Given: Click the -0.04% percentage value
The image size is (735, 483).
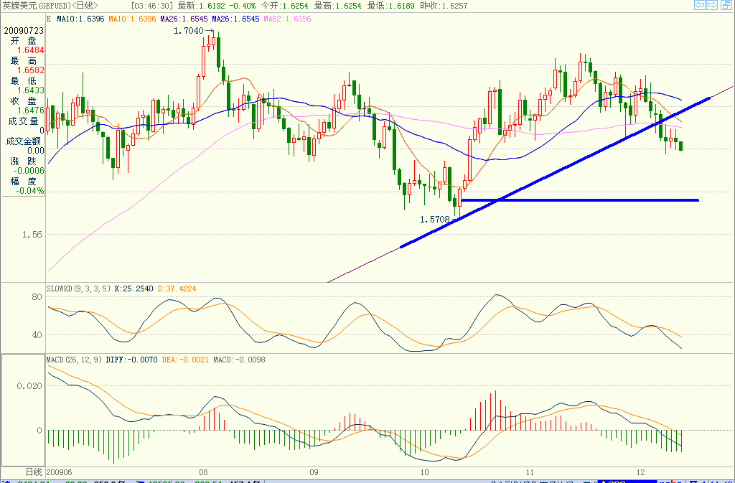Looking at the screenshot, I should pyautogui.click(x=30, y=191).
